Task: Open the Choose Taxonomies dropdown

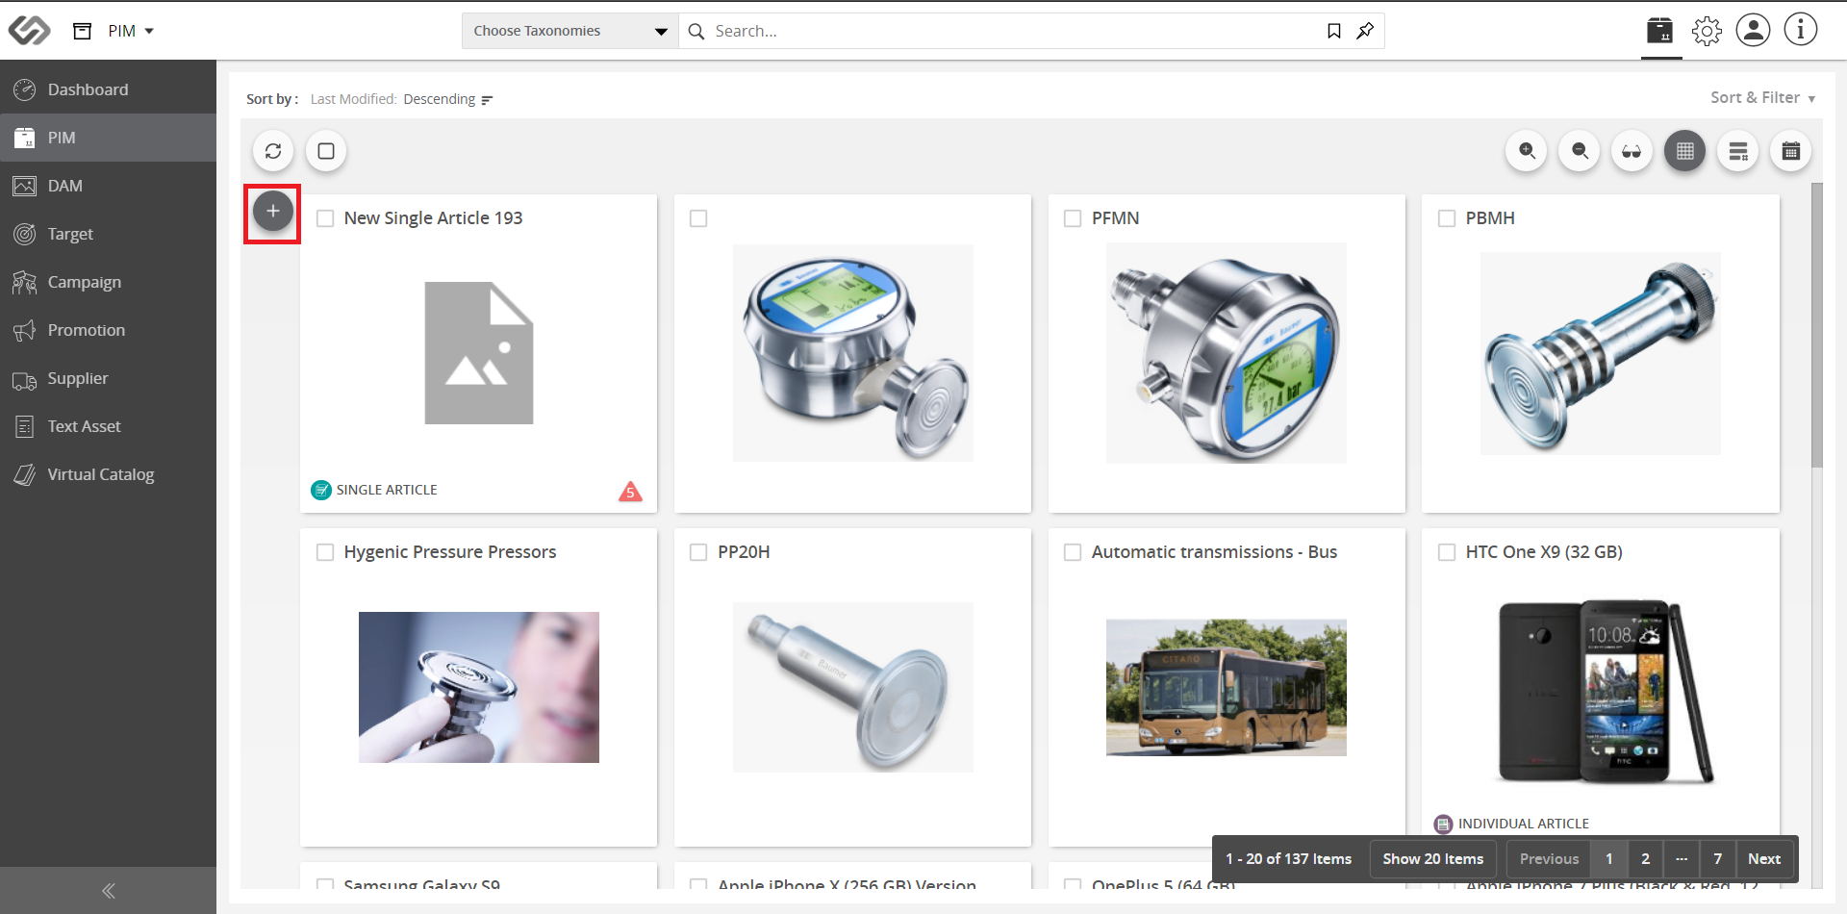Action: point(570,31)
